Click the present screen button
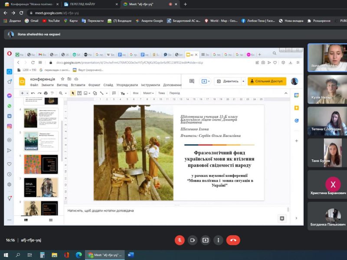The image size is (347, 260). tap(206, 240)
